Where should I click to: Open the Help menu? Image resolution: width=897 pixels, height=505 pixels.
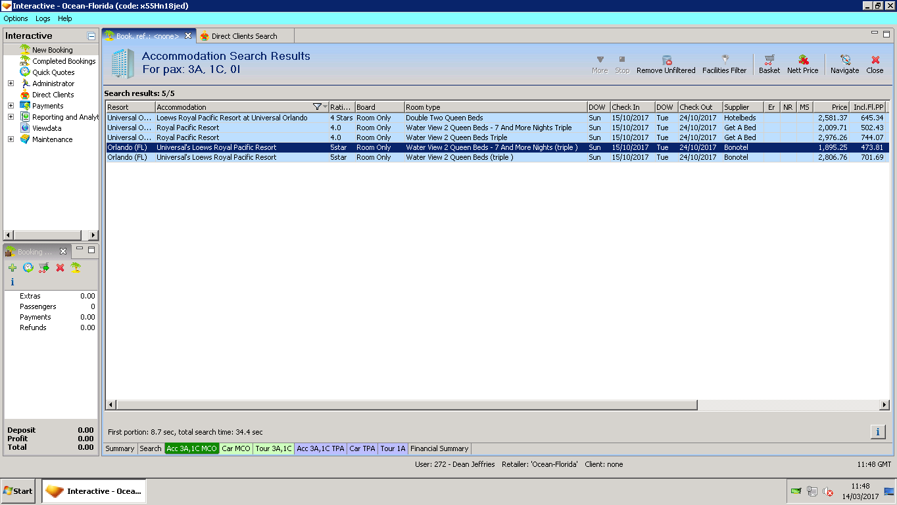tap(64, 18)
